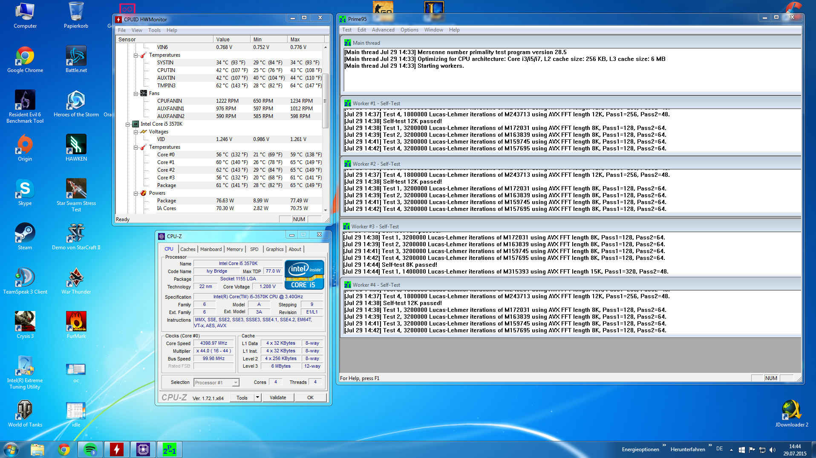Select Intel Extreme Tuning Utility icon
Viewport: 816px width, 458px height.
click(x=25, y=373)
